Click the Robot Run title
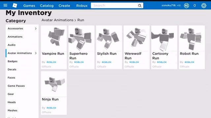Screen dimensions: 211x118 point(189,54)
